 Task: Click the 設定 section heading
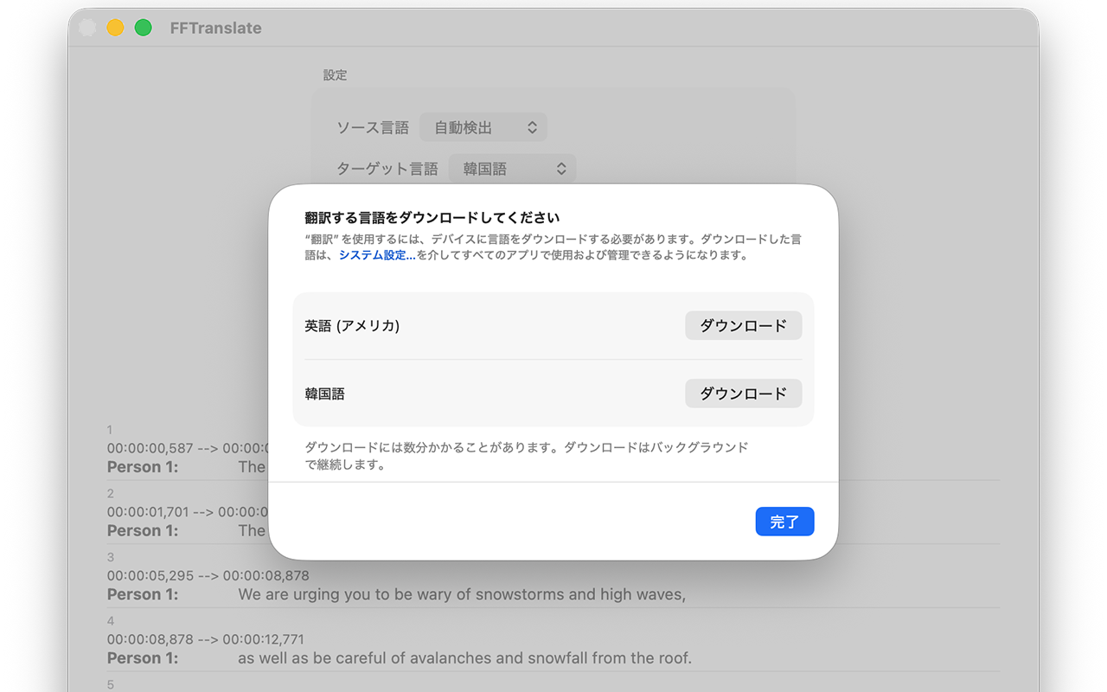click(335, 75)
